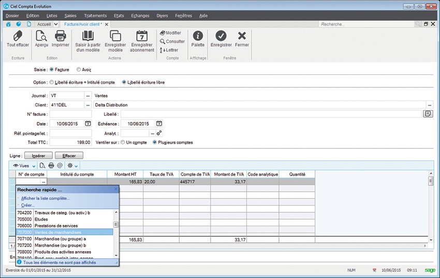Screen dimensions: 440x278
Task: Click the Insérer line button
Action: click(39, 156)
